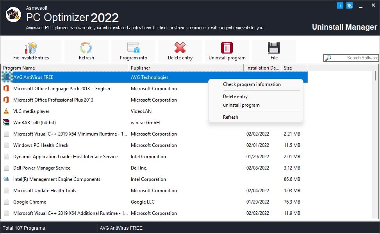Select the VLC media player row name
Screen dimensions: 380x234
tap(31, 111)
